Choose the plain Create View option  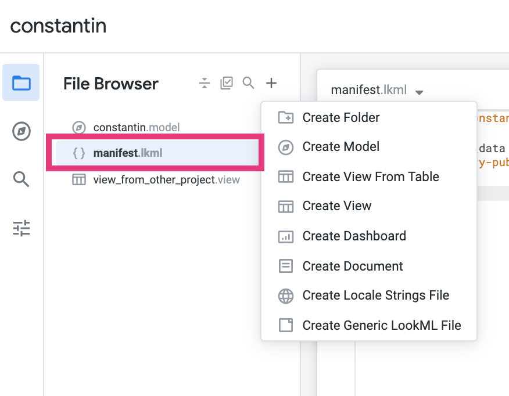pos(369,206)
